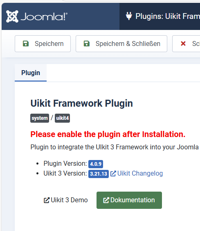Click the floppy disk icon on Speichern
Viewport: 200px width, 231px height.
pyautogui.click(x=26, y=43)
